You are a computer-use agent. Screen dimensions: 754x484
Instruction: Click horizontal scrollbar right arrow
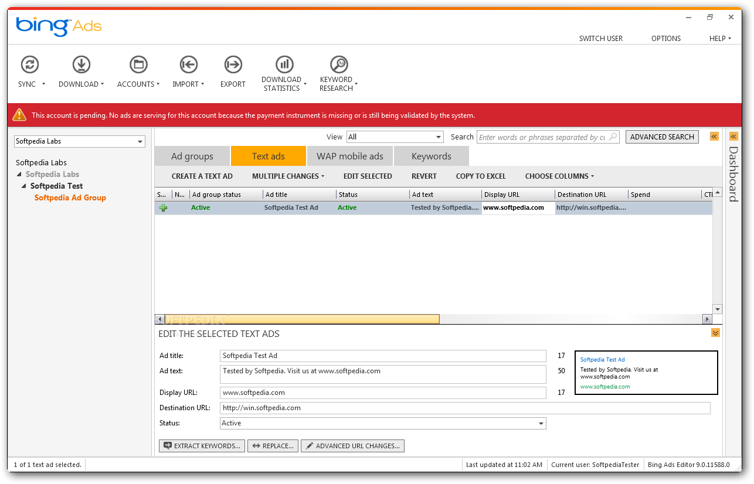pos(707,319)
